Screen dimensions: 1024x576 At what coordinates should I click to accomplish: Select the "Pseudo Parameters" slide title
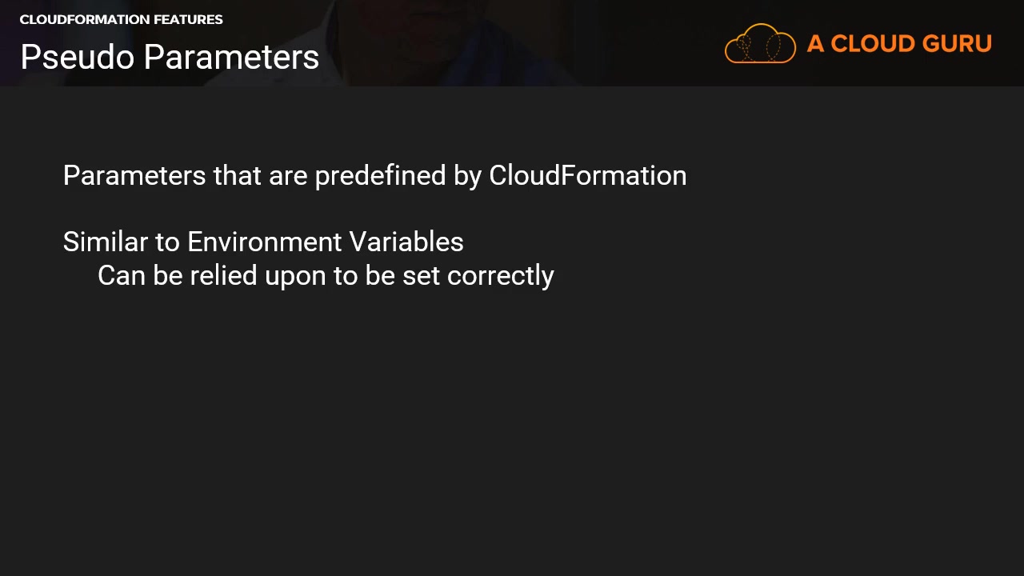pyautogui.click(x=170, y=58)
